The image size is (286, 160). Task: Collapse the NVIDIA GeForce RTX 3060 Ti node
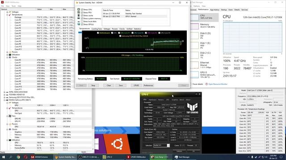4,100
